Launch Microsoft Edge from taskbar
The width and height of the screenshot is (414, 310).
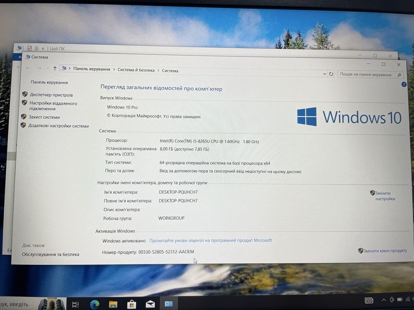tap(94, 305)
